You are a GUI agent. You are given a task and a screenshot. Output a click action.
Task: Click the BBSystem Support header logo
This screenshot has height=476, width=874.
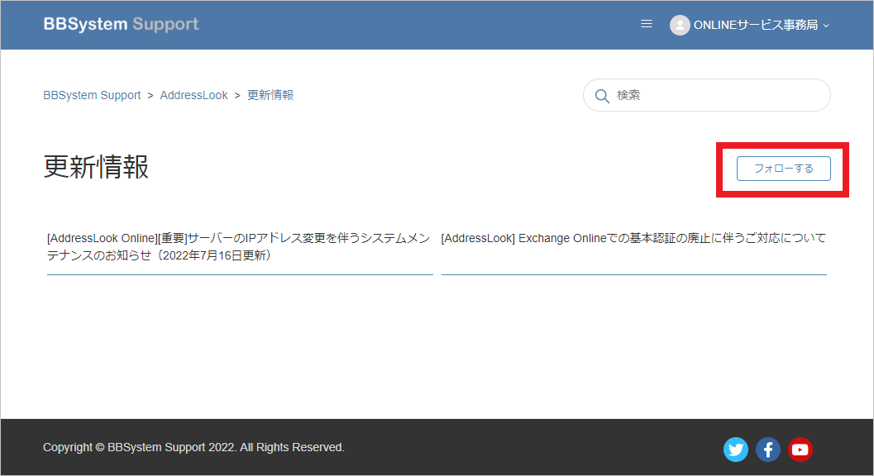coord(121,24)
